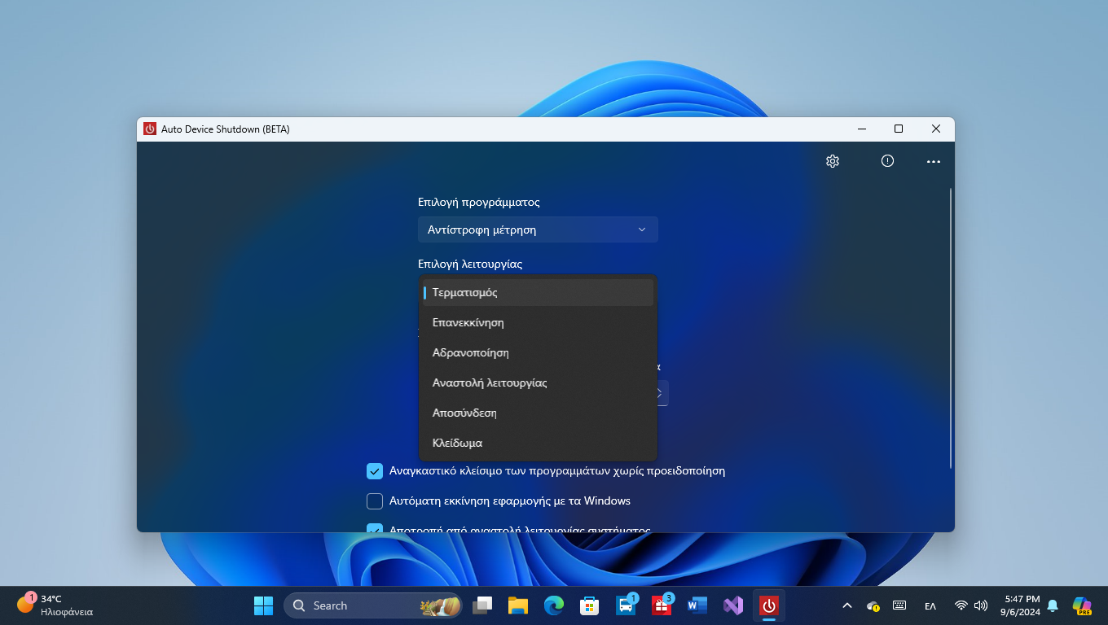Open the clock showing 5:47 PM
1108x625 pixels.
click(1022, 605)
